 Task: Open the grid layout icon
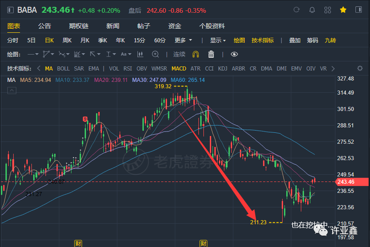coord(328,10)
